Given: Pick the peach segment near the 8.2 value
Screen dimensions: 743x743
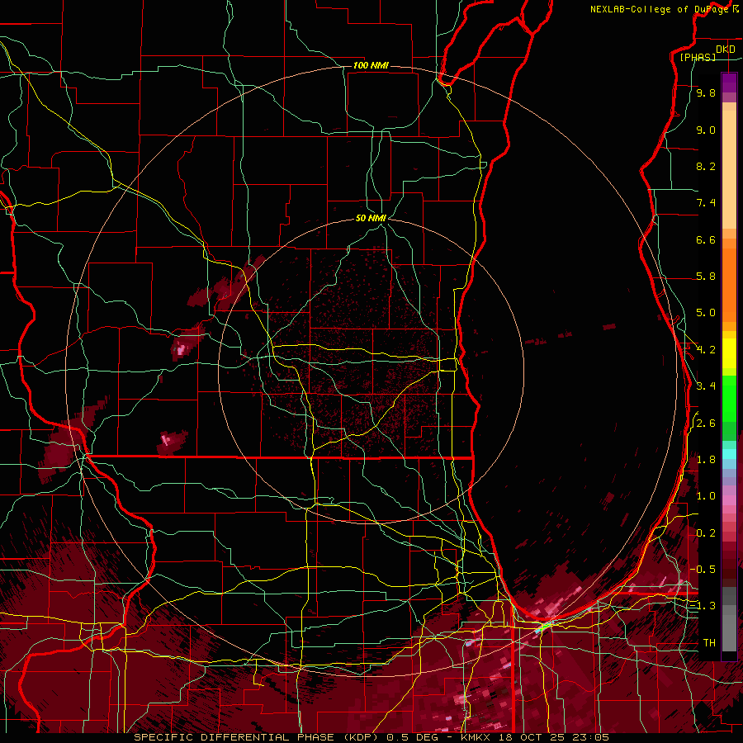Looking at the screenshot, I should pos(729,171).
